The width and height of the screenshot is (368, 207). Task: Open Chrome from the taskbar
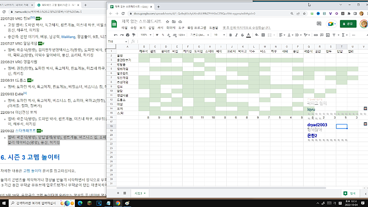118,203
